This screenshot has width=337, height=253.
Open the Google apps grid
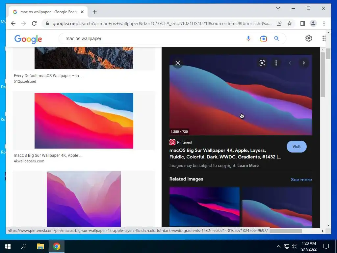[x=324, y=38]
